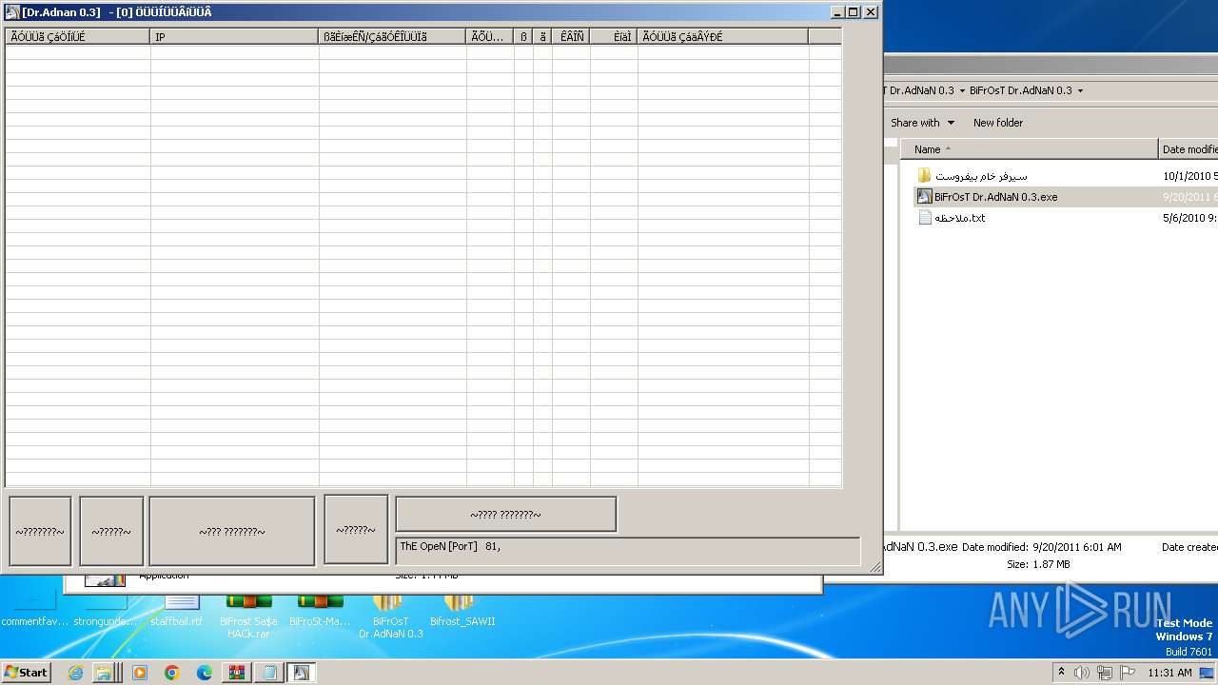
Task: Select BiFrost Sa$a HACk.rar desktop icon
Action: pos(249,616)
